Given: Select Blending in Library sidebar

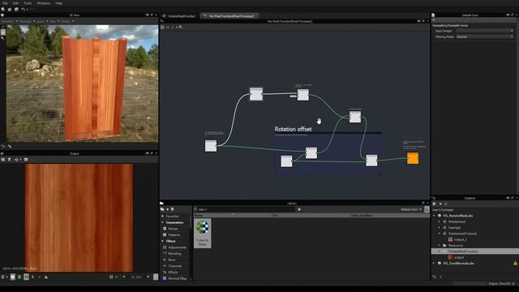Looking at the screenshot, I should 175,254.
